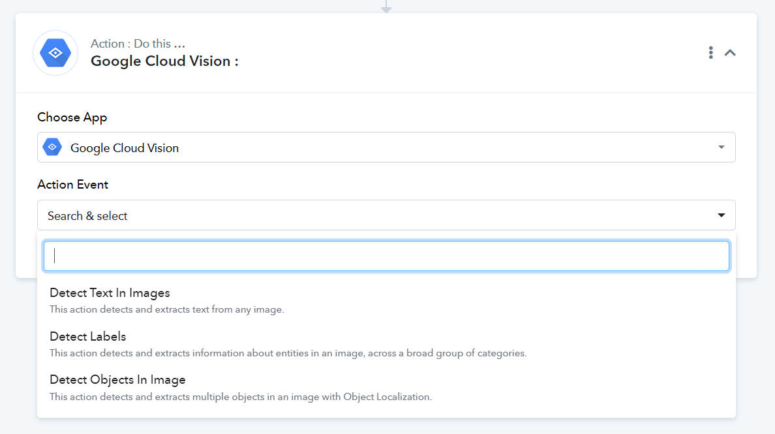The image size is (775, 434).
Task: Select Detect Labels option
Action: coord(386,344)
